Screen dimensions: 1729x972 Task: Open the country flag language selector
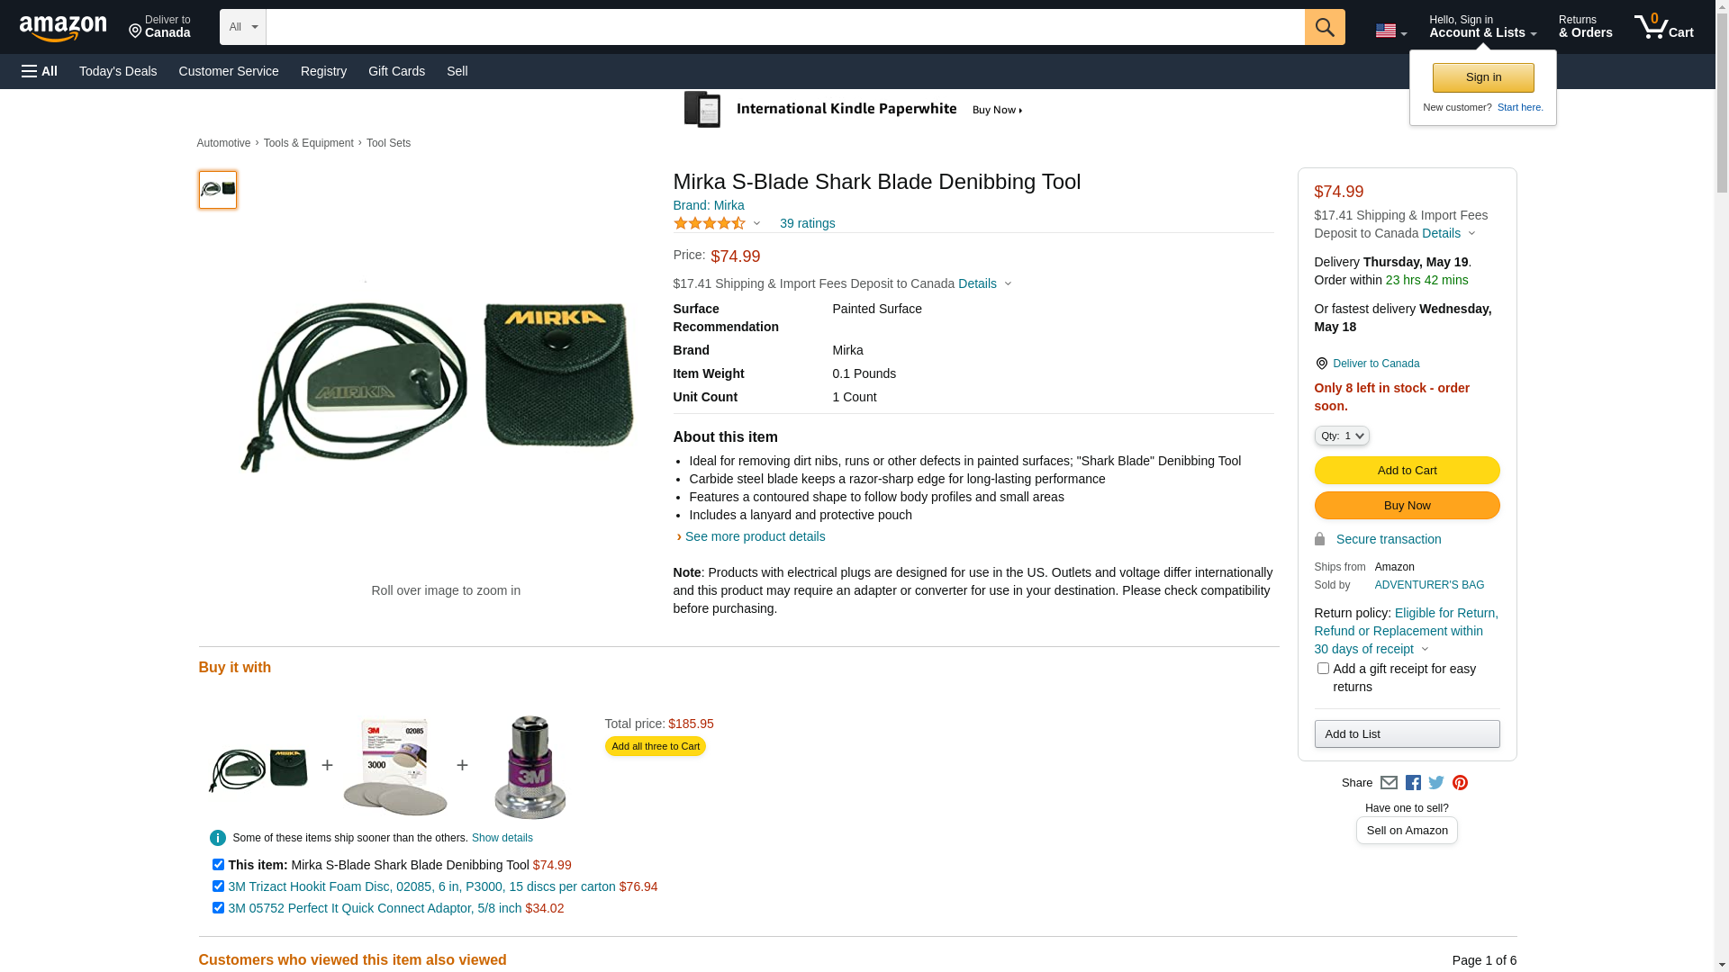click(1390, 31)
